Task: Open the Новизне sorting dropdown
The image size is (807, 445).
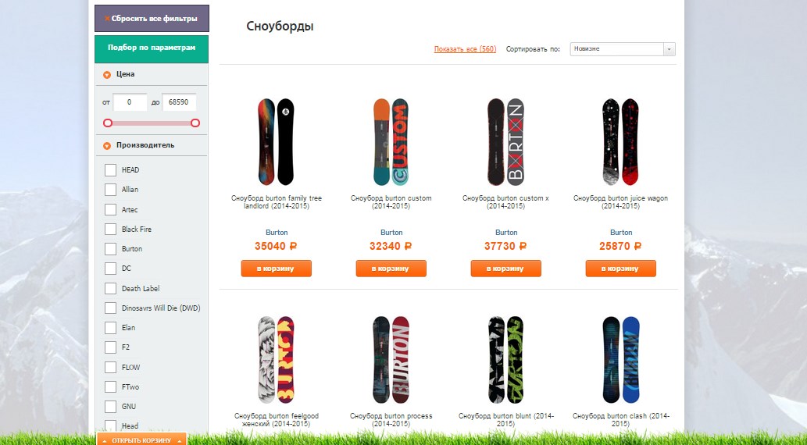Action: coord(622,49)
